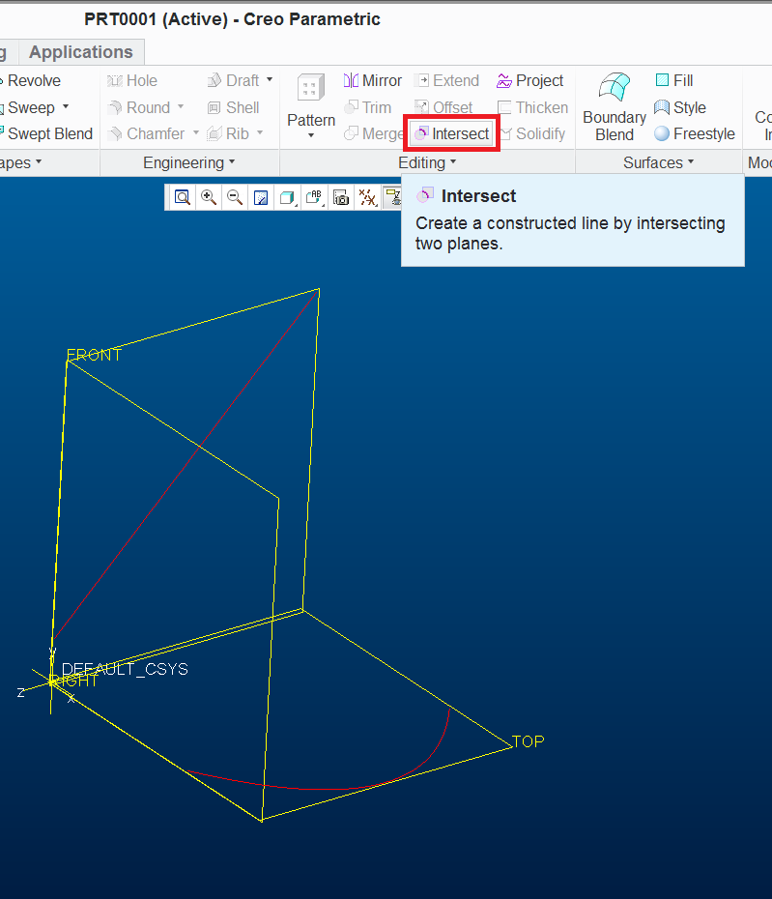Click the Round tool
The width and height of the screenshot is (772, 899).
pos(139,107)
